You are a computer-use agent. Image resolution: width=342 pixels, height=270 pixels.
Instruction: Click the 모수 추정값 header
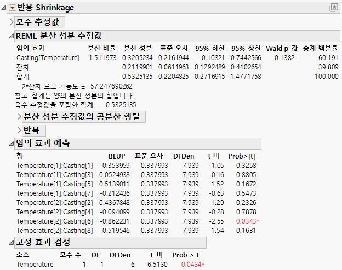[x=39, y=22]
